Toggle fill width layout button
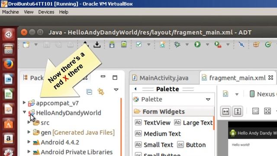Viewport: 277px width, 156px height. 225,111
